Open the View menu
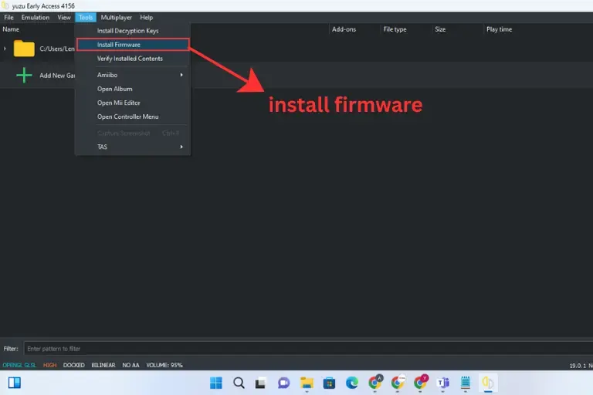593x395 pixels. 64,18
